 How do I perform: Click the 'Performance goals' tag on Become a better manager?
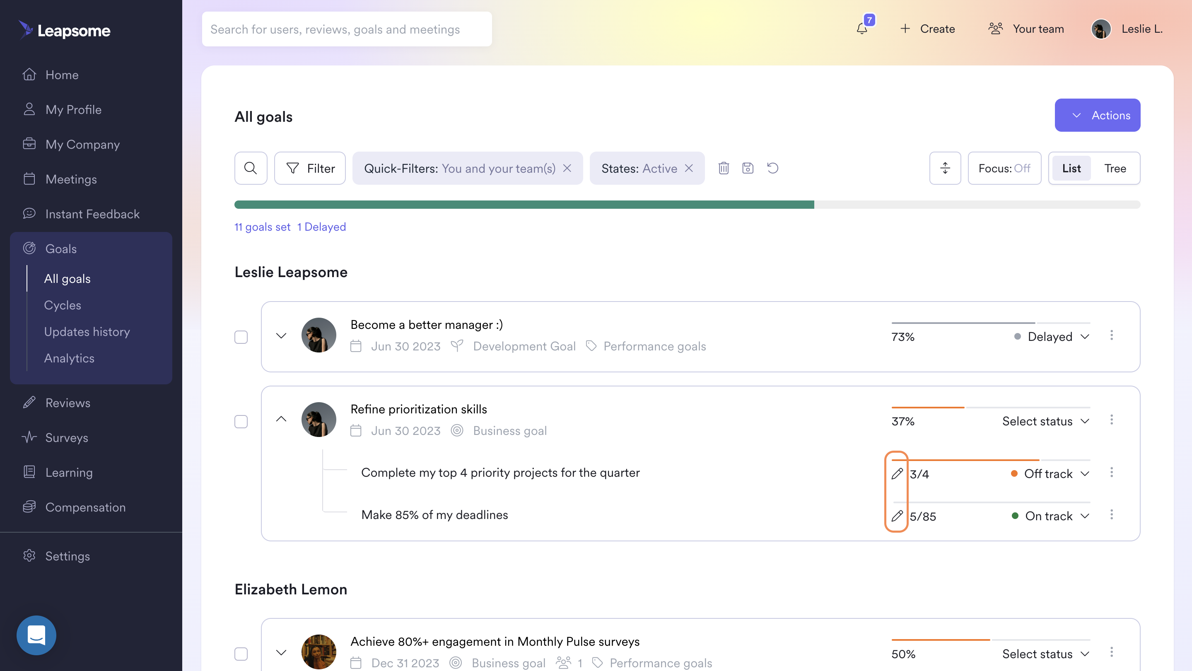pyautogui.click(x=646, y=346)
